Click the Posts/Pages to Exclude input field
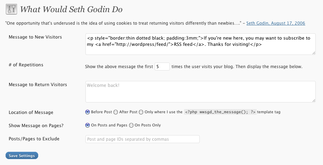 point(142,139)
